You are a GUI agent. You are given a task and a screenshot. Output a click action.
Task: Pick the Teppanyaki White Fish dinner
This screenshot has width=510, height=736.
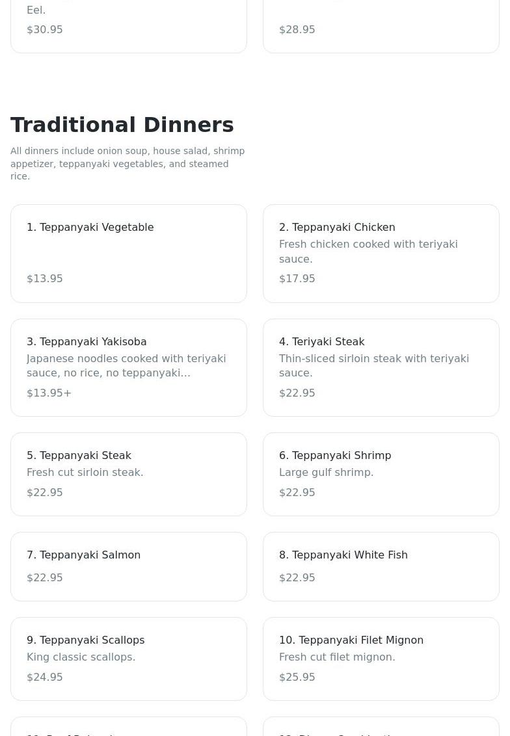[x=381, y=566]
